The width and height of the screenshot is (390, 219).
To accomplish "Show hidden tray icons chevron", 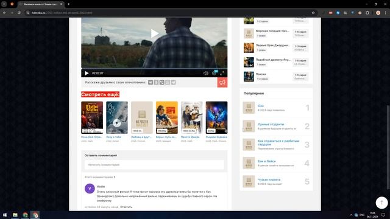I will (x=351, y=215).
